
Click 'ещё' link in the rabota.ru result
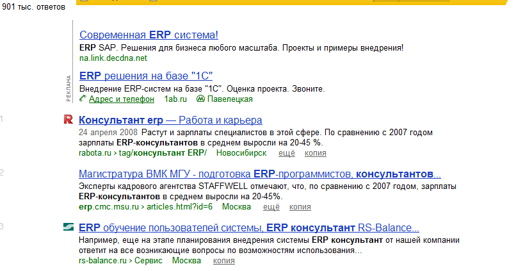pos(287,153)
